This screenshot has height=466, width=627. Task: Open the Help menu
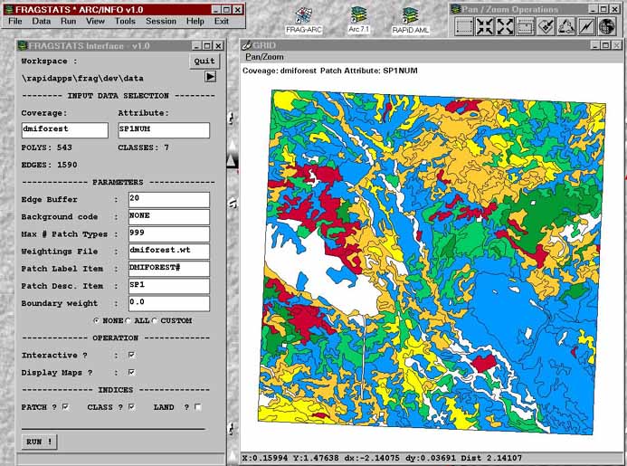195,21
